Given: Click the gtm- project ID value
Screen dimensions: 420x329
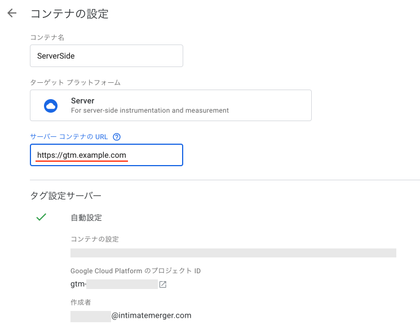Looking at the screenshot, I should 114,284.
